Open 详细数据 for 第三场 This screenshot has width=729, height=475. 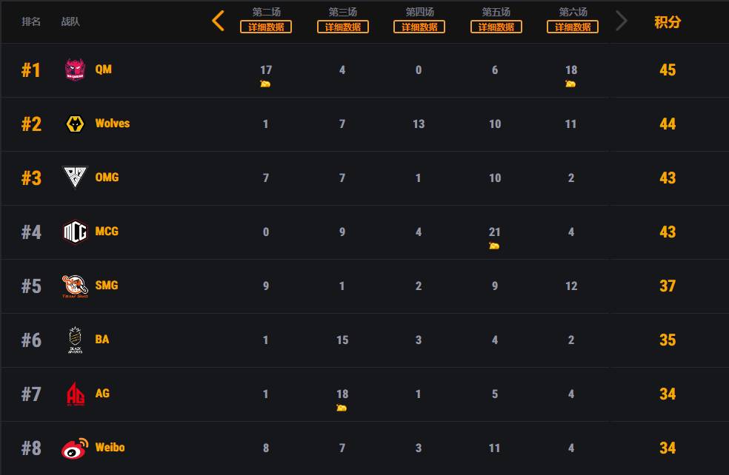tap(343, 27)
